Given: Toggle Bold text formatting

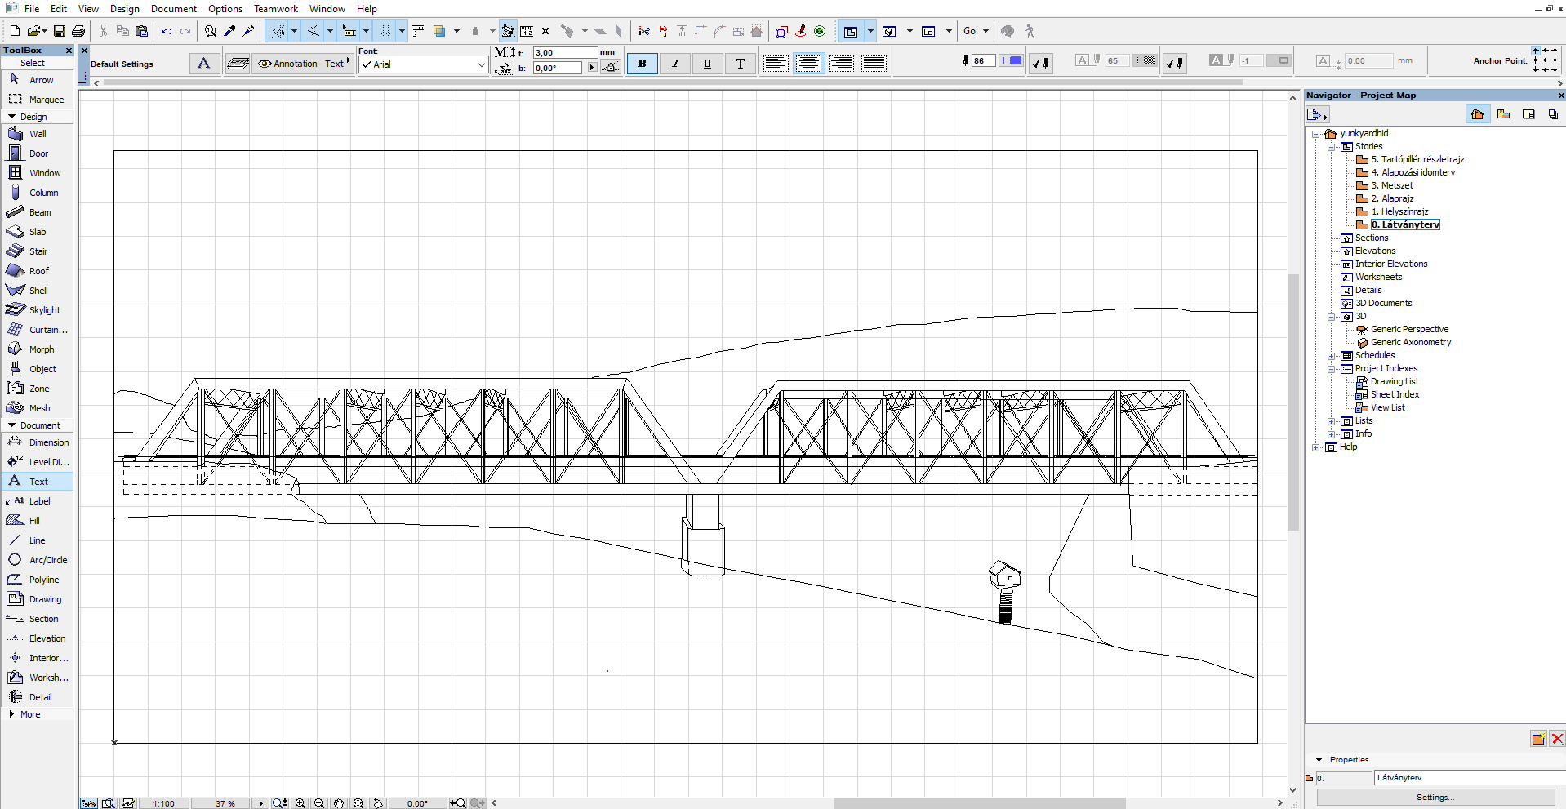Looking at the screenshot, I should 643,63.
